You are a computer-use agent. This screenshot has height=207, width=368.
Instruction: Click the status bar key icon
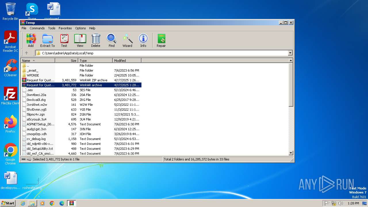pos(29,159)
